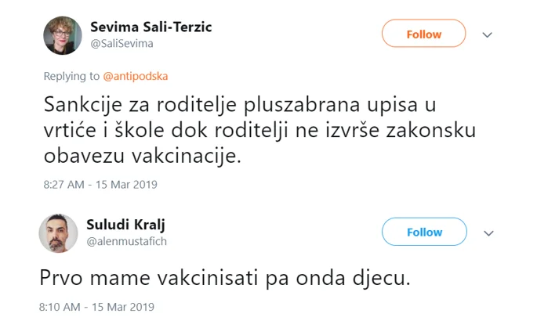This screenshot has width=537, height=328.
Task: Select the tweet text about Sankcije za roditelje
Action: [x=260, y=130]
